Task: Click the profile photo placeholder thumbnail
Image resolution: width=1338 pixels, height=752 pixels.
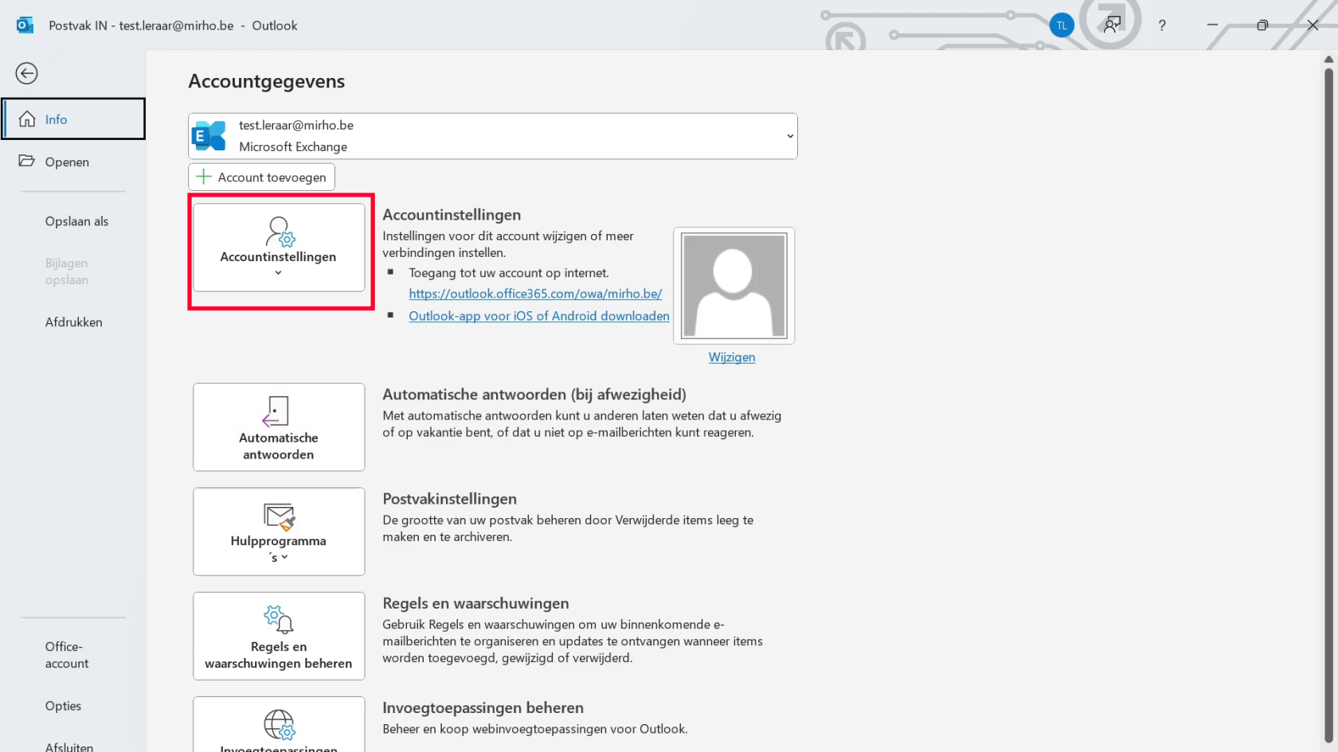Action: click(x=734, y=286)
